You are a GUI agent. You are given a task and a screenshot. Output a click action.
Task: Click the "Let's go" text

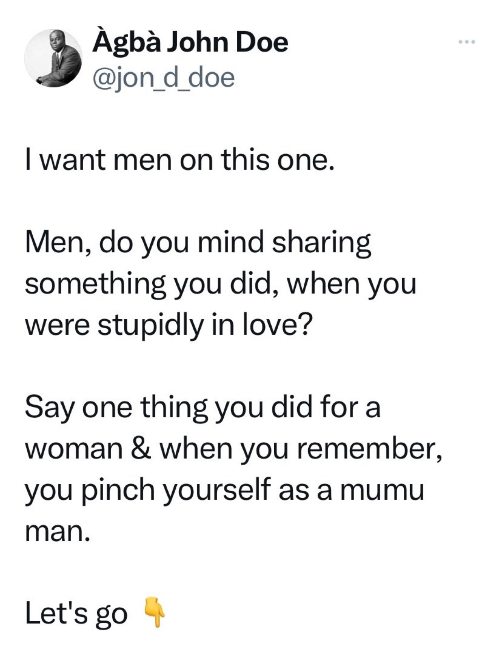[76, 614]
